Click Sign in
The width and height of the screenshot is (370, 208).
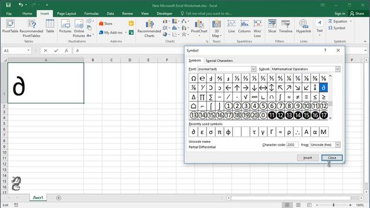339,13
